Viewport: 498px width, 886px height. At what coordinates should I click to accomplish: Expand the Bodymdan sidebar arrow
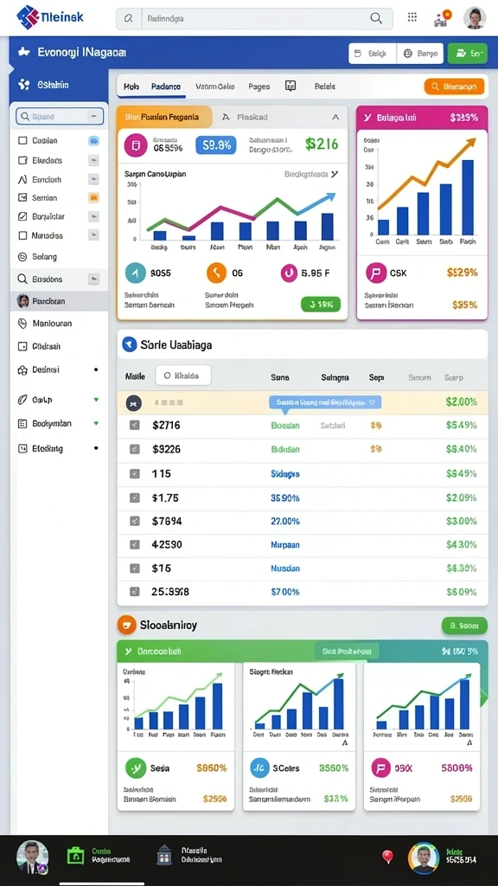click(96, 423)
